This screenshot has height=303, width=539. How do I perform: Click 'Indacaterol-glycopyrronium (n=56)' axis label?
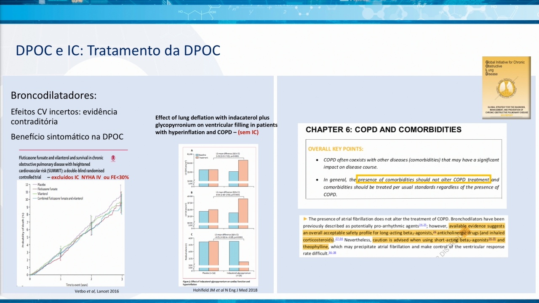click(x=239, y=274)
